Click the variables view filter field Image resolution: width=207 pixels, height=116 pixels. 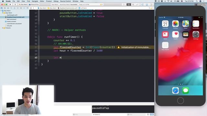click(x=82, y=114)
